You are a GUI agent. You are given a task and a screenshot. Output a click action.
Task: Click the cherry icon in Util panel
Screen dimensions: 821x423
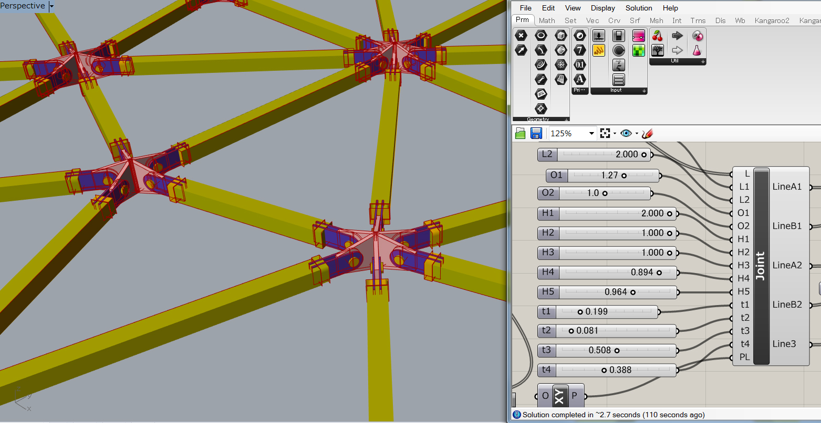(x=657, y=36)
